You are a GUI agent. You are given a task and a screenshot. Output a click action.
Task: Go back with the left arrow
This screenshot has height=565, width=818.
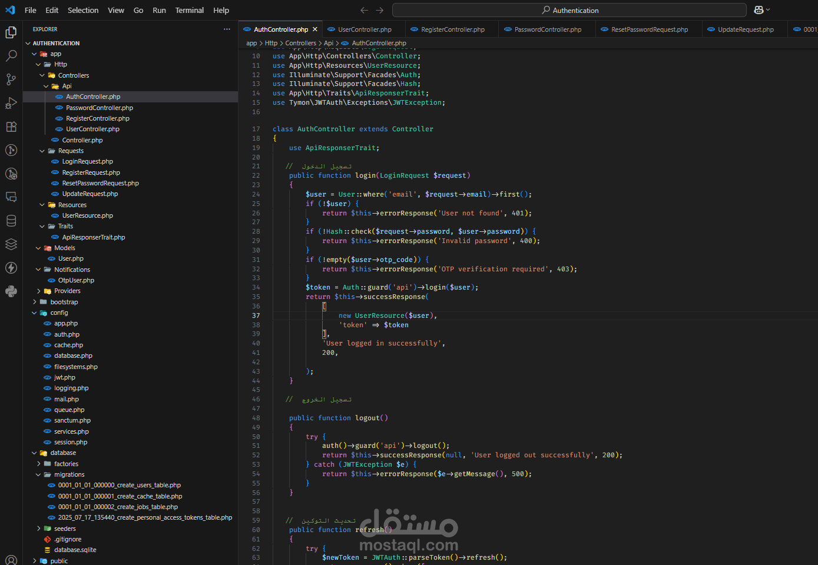pyautogui.click(x=364, y=10)
